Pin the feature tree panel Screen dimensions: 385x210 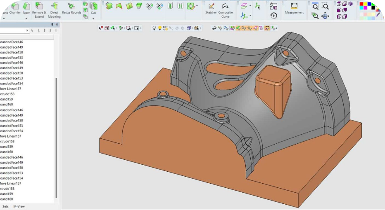[52, 24]
